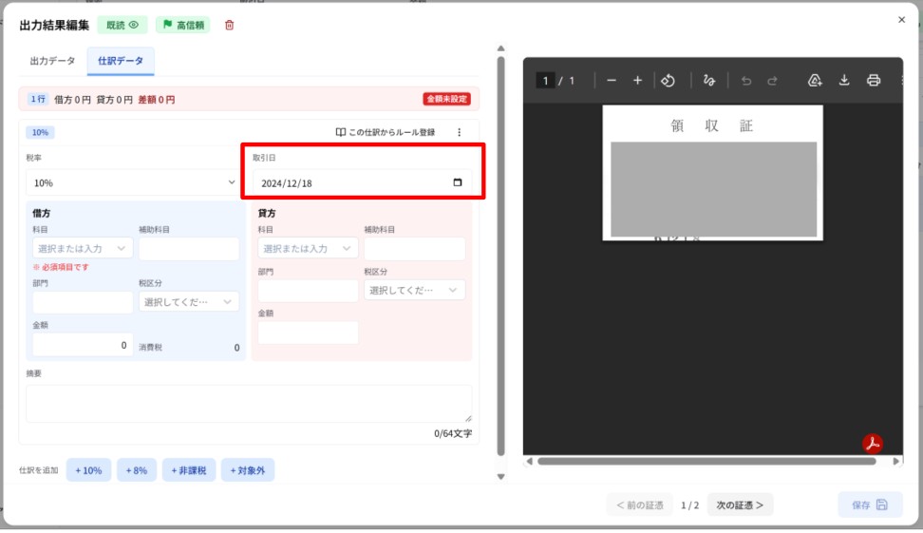
Task: Add a +8% journal entry
Action: point(136,470)
